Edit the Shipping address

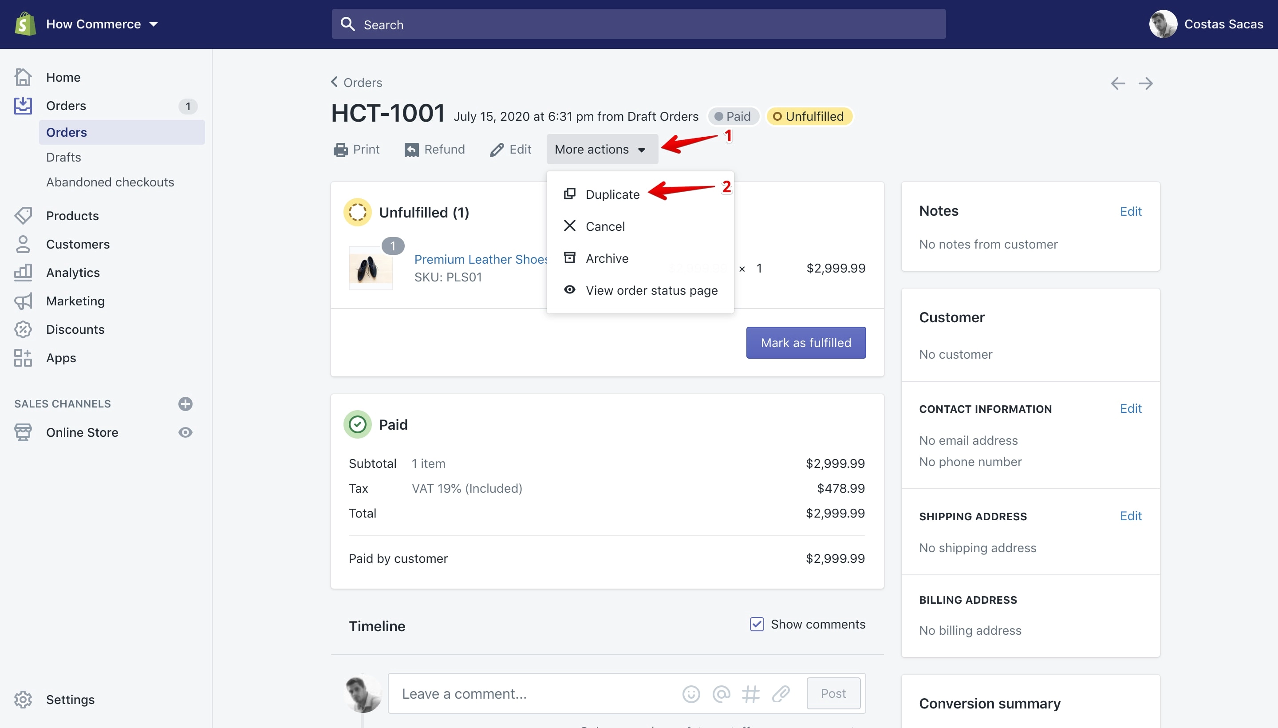point(1131,516)
